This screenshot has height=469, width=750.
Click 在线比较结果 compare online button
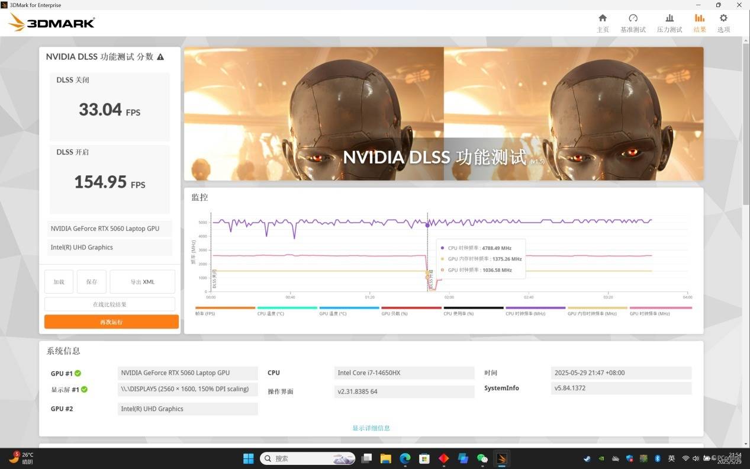(110, 304)
